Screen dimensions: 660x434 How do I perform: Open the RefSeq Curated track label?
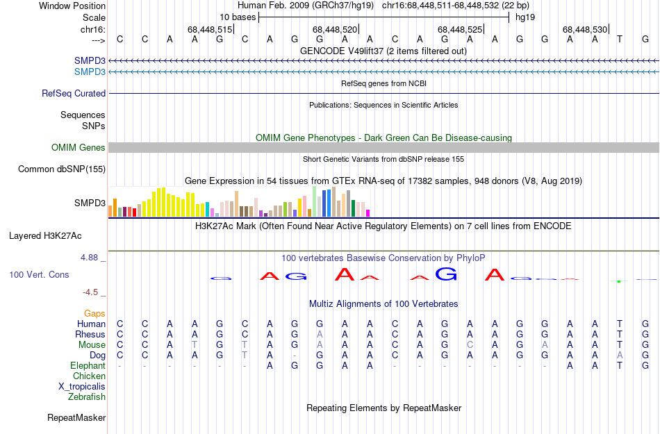[74, 93]
